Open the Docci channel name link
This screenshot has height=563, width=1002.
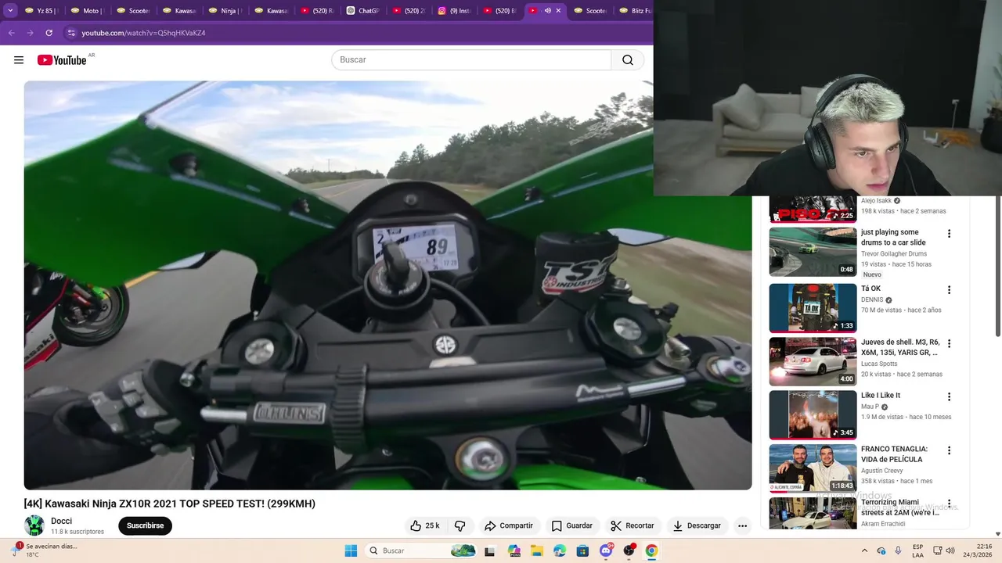coord(61,521)
